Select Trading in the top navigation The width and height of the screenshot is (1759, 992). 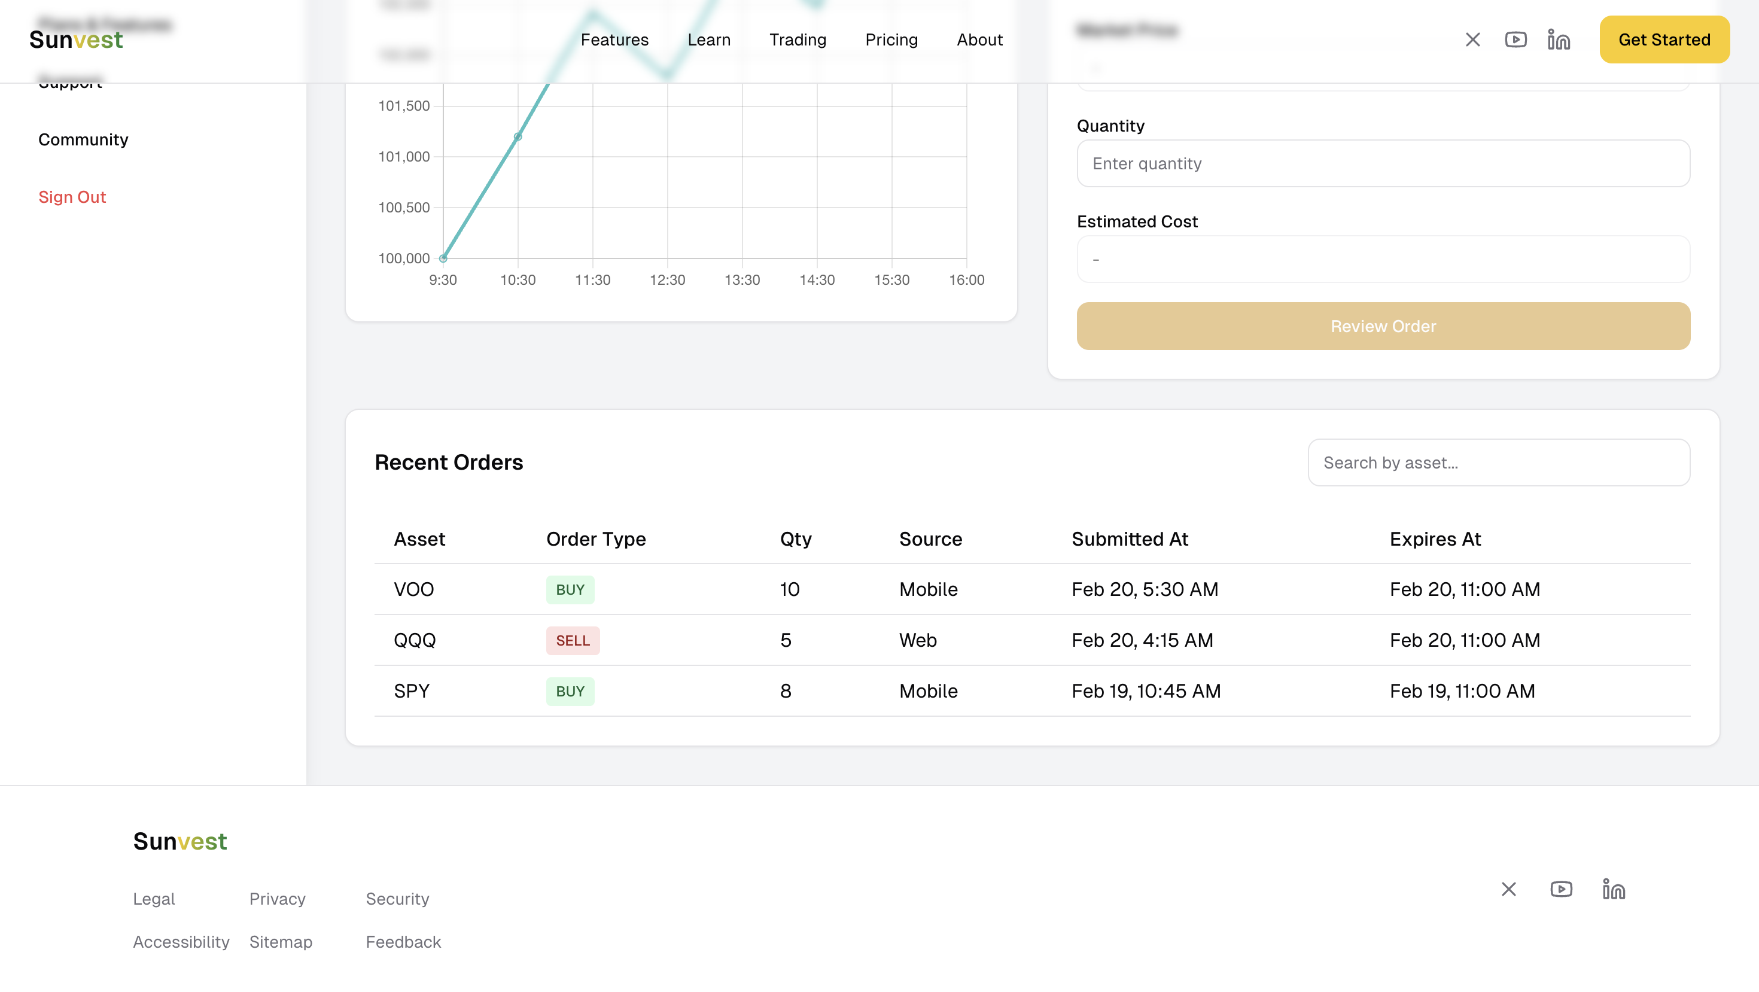pyautogui.click(x=798, y=39)
